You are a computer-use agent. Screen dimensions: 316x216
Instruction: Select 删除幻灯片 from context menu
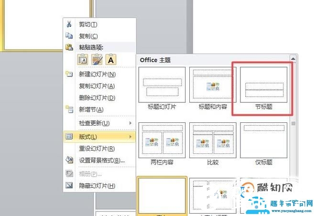click(x=97, y=97)
